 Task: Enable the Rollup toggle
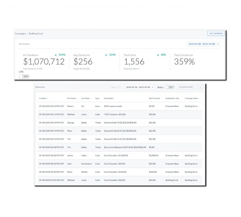(x=169, y=87)
